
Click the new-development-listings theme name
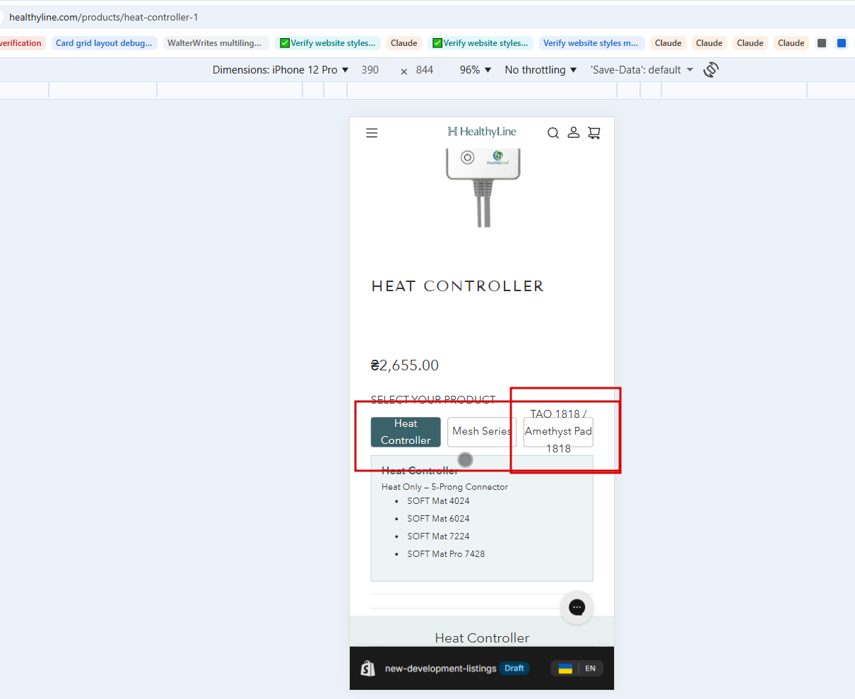(440, 669)
